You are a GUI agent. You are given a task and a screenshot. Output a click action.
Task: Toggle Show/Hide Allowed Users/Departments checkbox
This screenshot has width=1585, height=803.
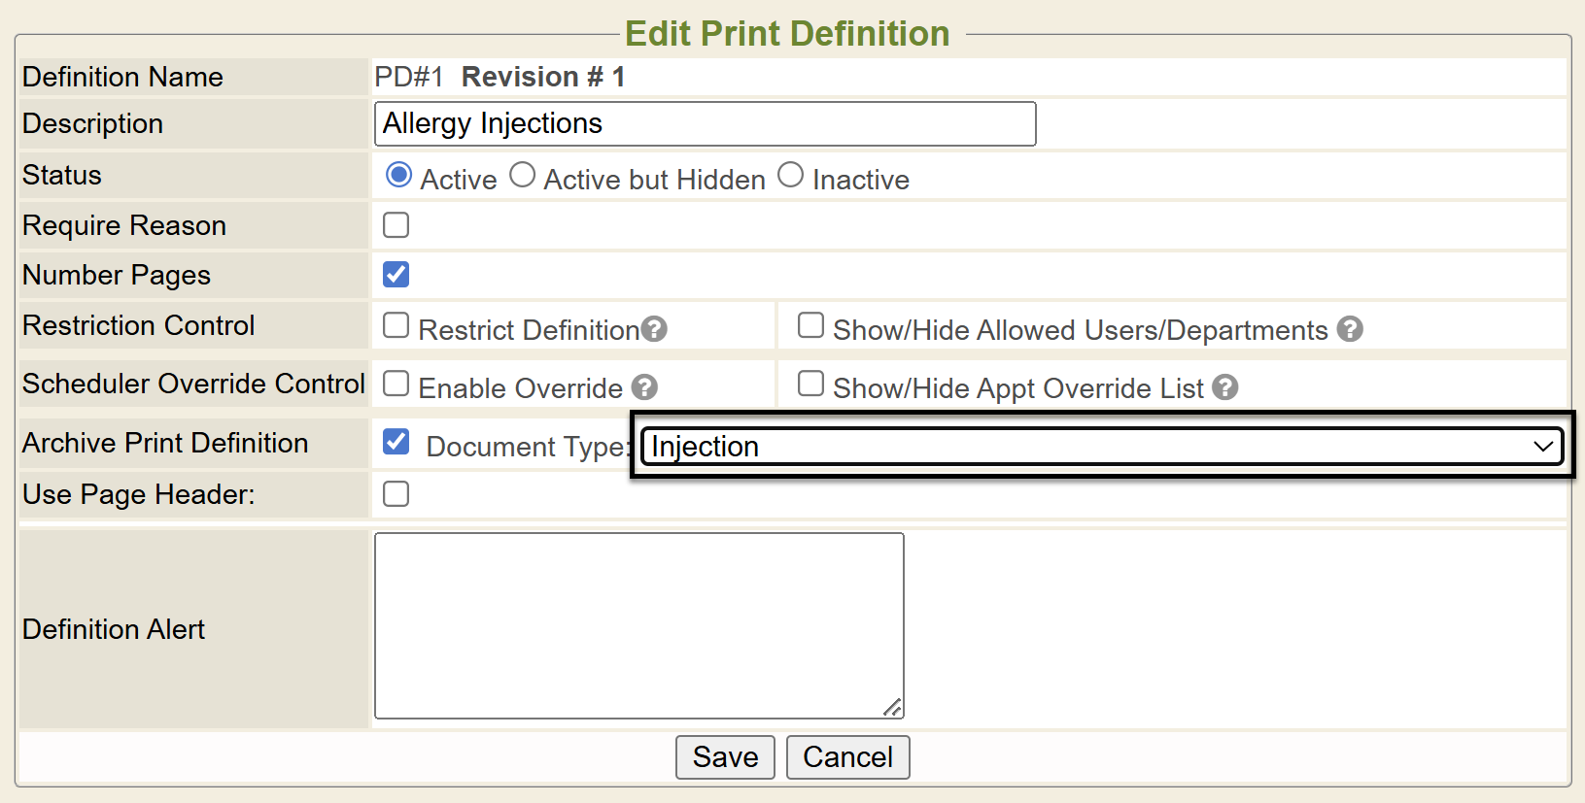tap(810, 325)
